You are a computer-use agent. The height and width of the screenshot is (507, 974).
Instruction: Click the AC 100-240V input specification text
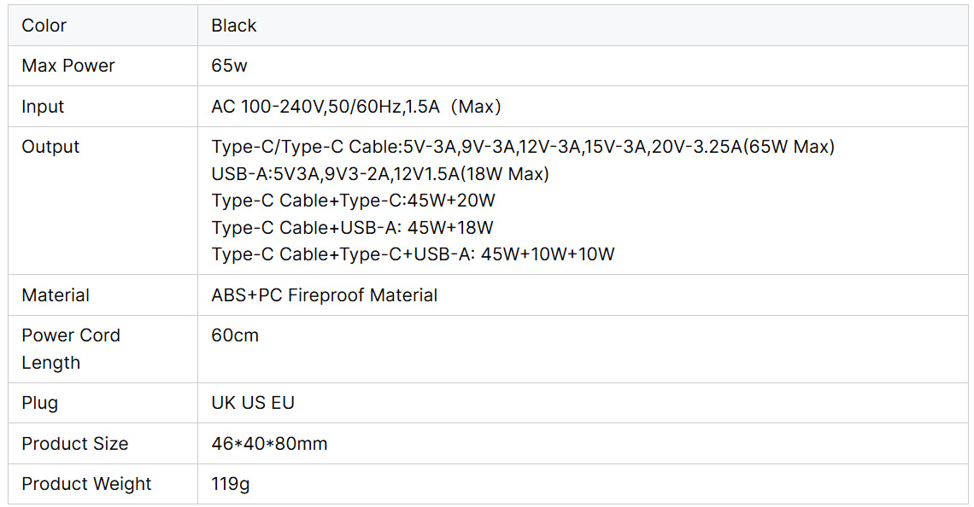click(355, 107)
